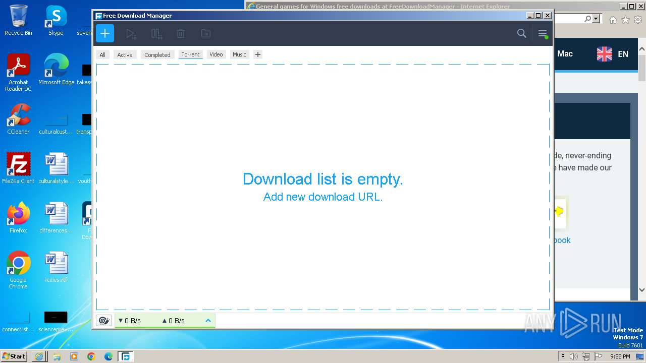Select kcities.rtf file on desktop
Image resolution: width=646 pixels, height=363 pixels.
pos(56,267)
